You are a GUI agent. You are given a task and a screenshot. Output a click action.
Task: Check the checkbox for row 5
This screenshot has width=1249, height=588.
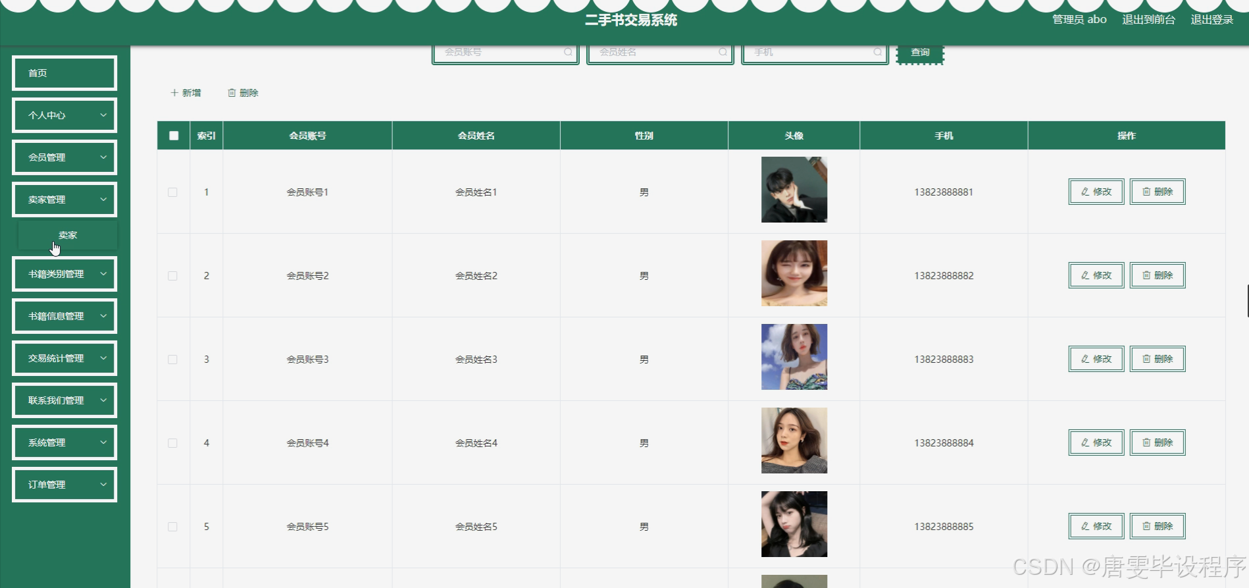[x=172, y=527]
